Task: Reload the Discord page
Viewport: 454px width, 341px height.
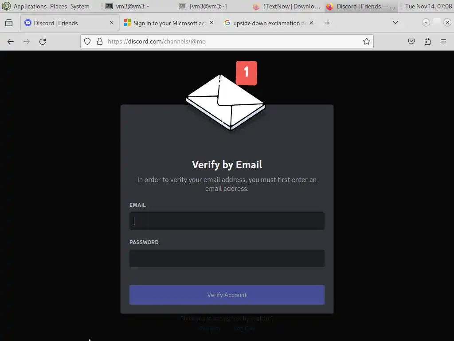Action: click(43, 41)
